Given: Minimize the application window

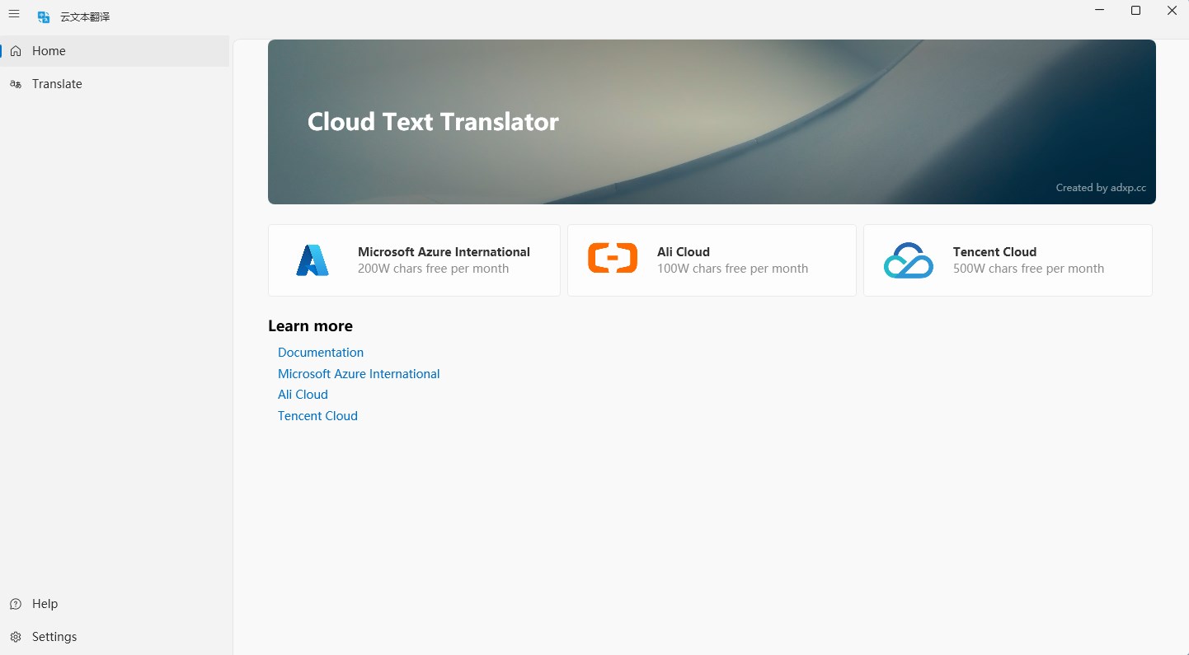Looking at the screenshot, I should coord(1099,11).
